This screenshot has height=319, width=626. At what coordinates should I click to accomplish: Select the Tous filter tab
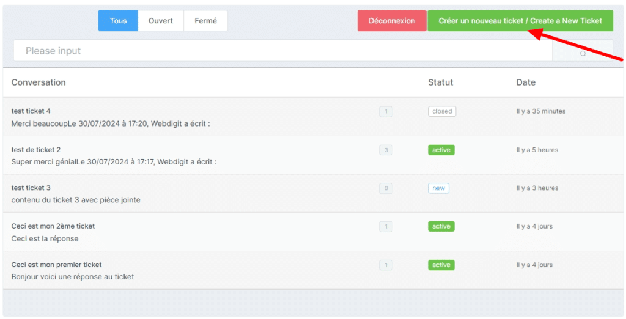click(x=118, y=21)
